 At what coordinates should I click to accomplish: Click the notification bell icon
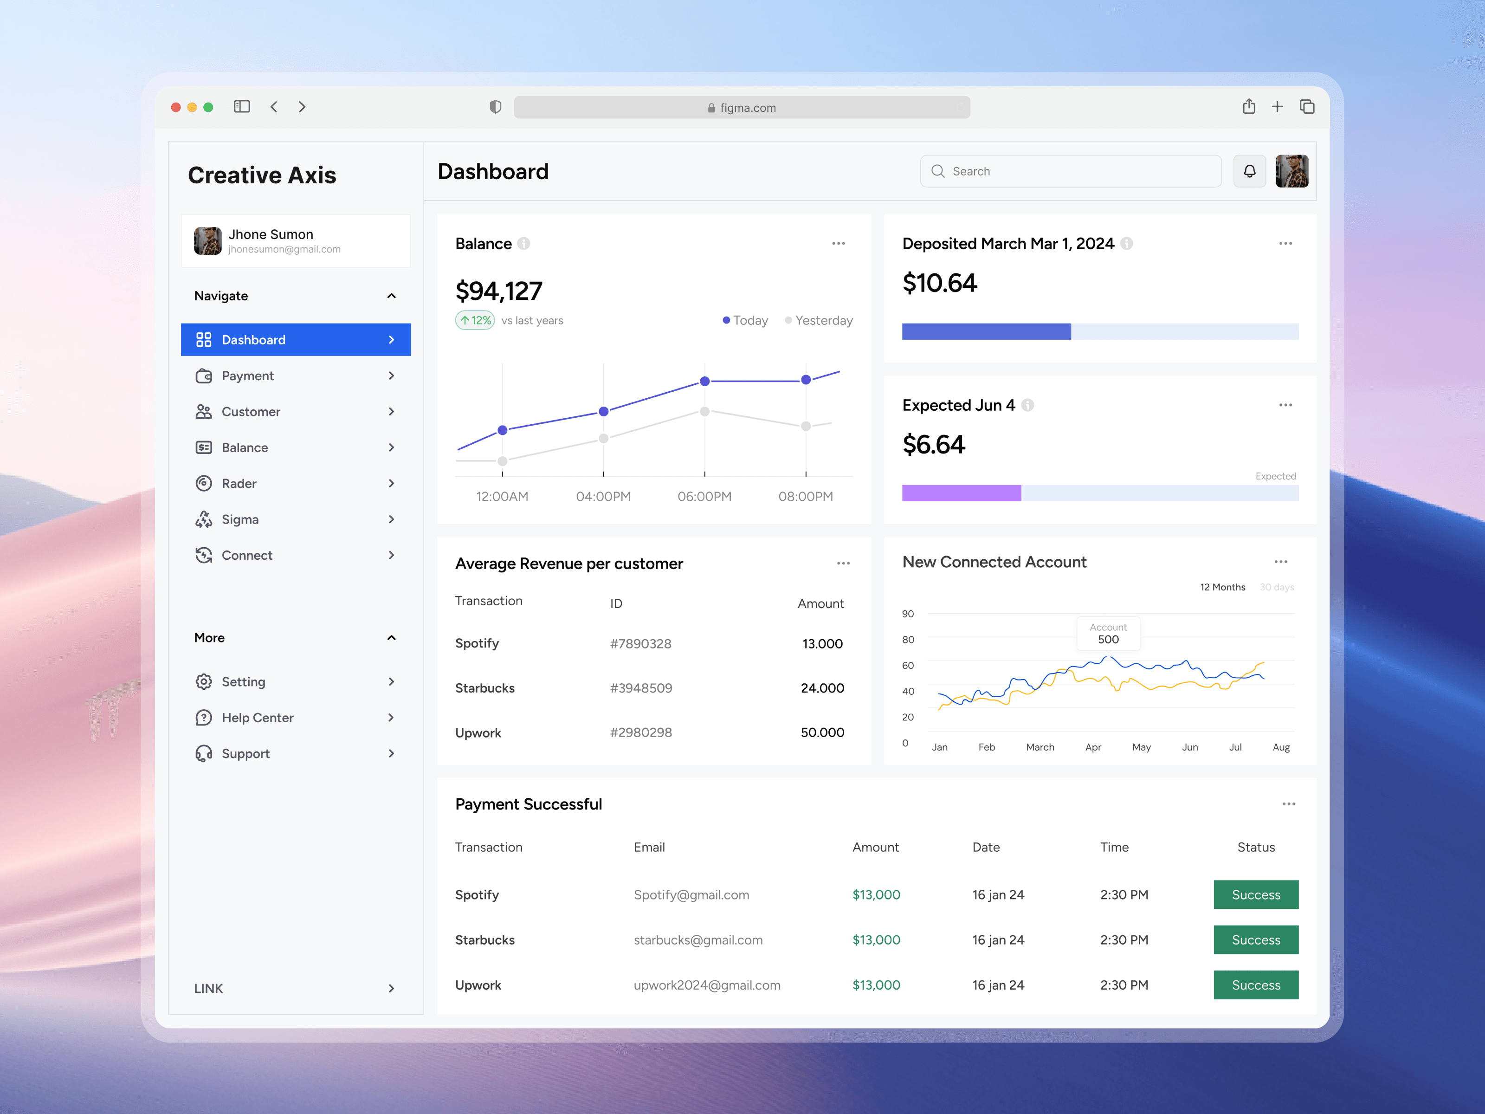coord(1249,171)
